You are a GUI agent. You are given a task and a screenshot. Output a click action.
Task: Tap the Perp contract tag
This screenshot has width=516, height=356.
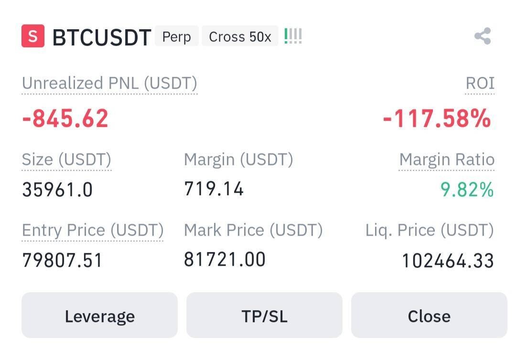tap(176, 37)
